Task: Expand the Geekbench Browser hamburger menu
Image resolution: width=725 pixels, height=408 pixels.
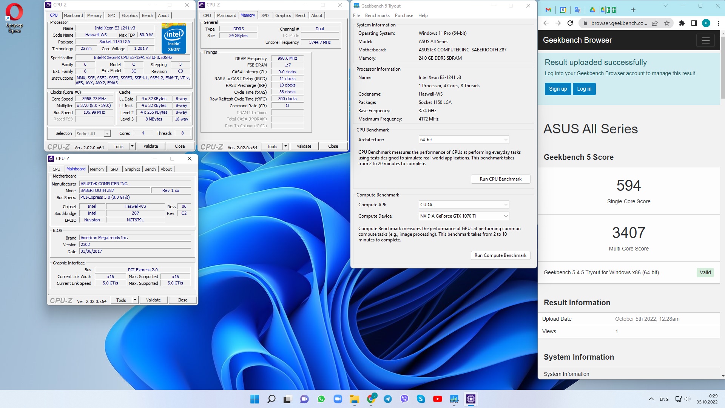Action: (x=706, y=40)
